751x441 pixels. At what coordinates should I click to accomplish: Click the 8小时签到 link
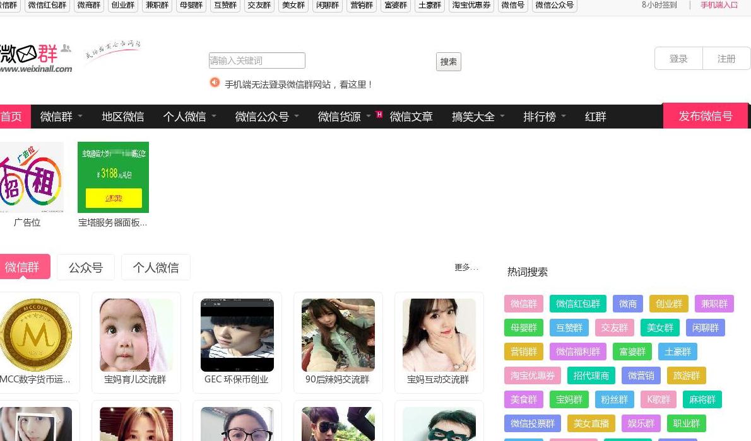coord(659,5)
